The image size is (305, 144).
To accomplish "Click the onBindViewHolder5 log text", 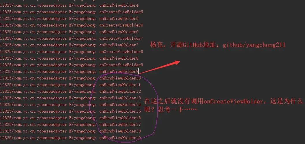I will tap(119, 18).
